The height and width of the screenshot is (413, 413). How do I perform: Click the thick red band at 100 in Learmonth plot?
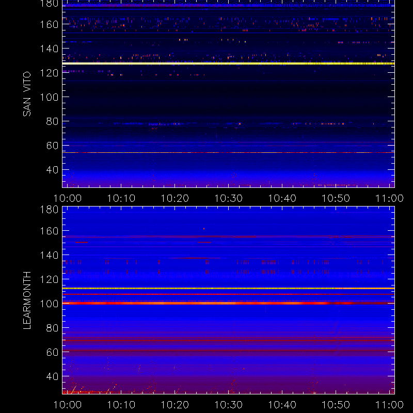coord(228,303)
